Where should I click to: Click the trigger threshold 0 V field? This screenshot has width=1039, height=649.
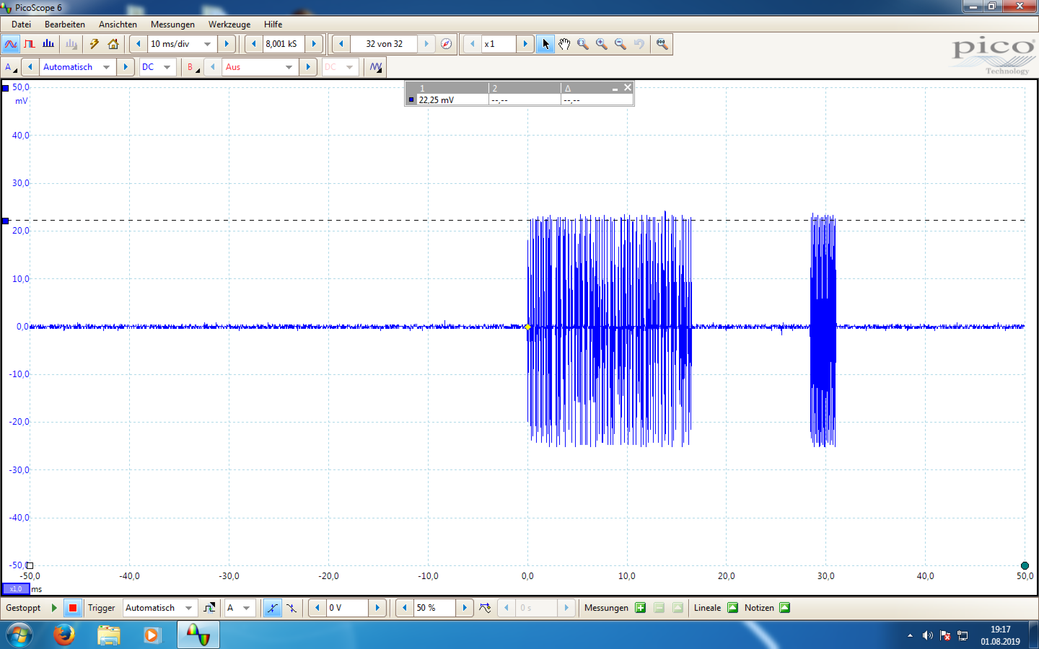click(x=347, y=608)
